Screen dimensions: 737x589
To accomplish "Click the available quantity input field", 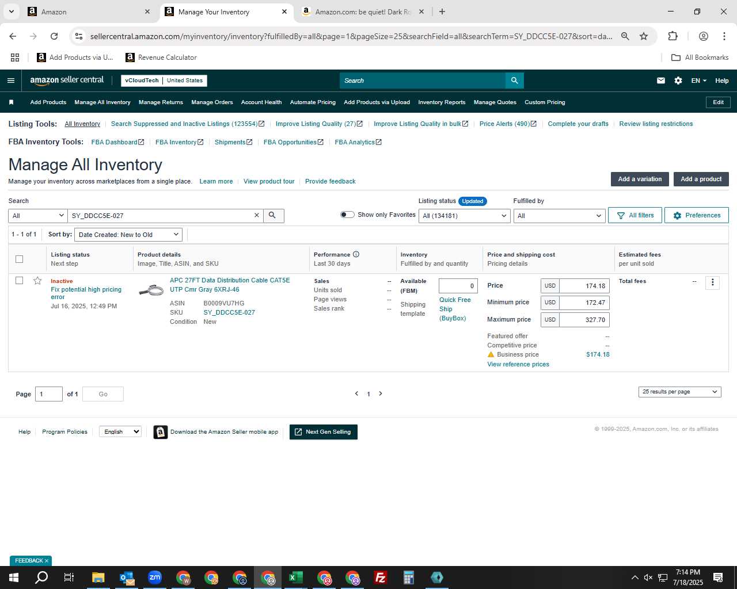I will click(x=458, y=286).
